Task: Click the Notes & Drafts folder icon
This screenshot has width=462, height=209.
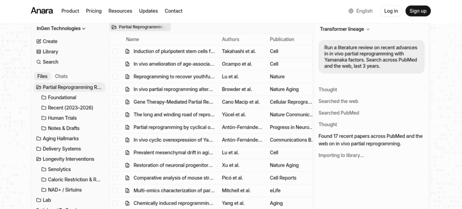Action: pyautogui.click(x=44, y=128)
